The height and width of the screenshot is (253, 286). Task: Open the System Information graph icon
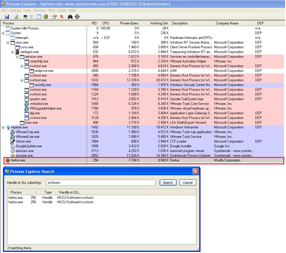click(x=25, y=17)
